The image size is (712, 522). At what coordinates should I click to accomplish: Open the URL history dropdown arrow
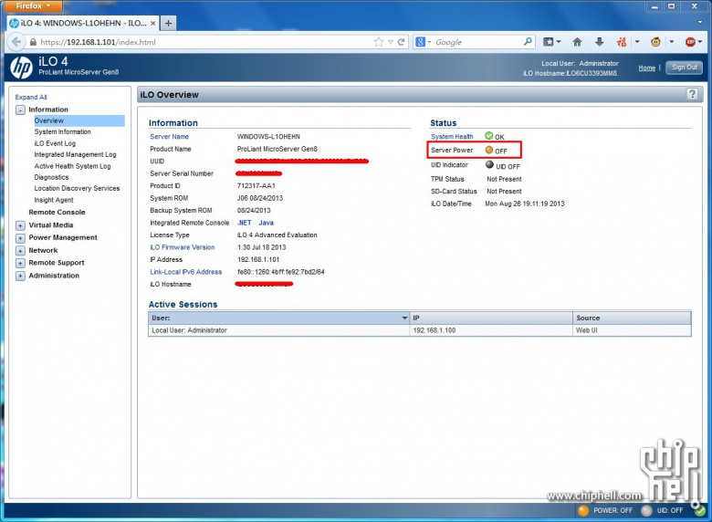(x=390, y=42)
